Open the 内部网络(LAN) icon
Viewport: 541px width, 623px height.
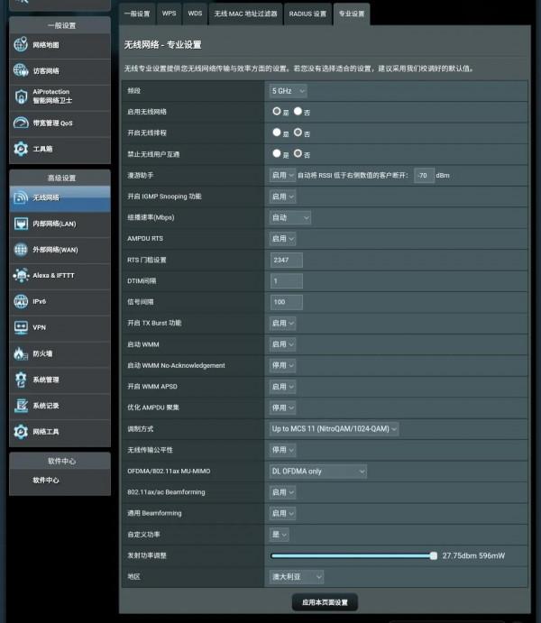(x=21, y=224)
